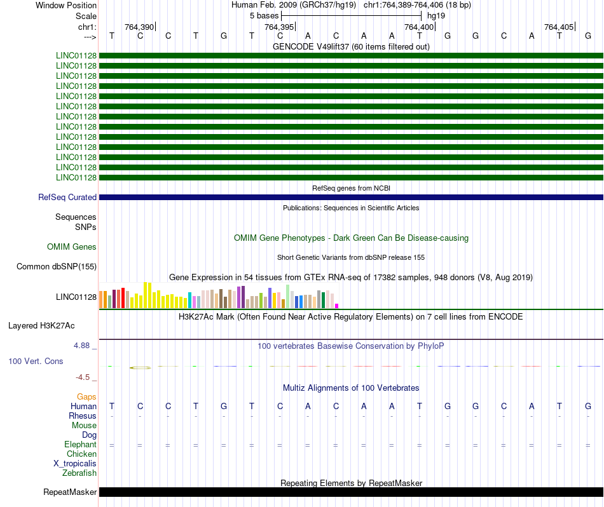This screenshot has height=507, width=604.
Task: Click the RefSeq Curated track label
Action: 67,197
